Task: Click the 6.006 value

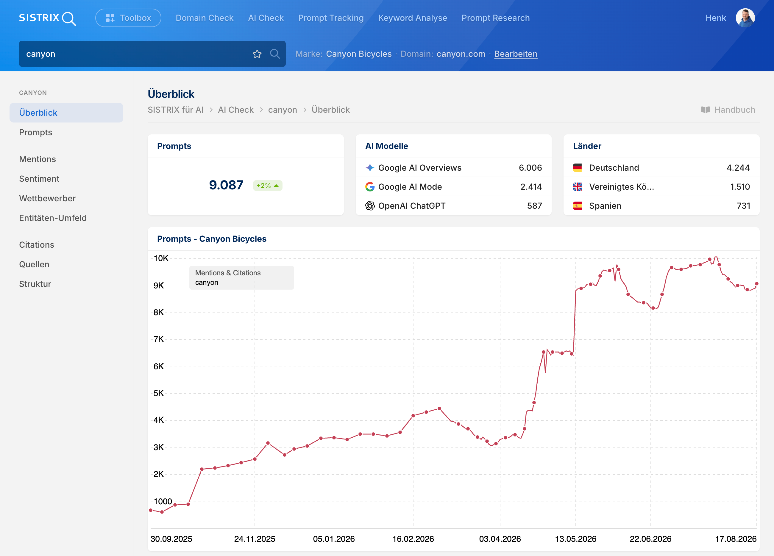Action: 530,168
